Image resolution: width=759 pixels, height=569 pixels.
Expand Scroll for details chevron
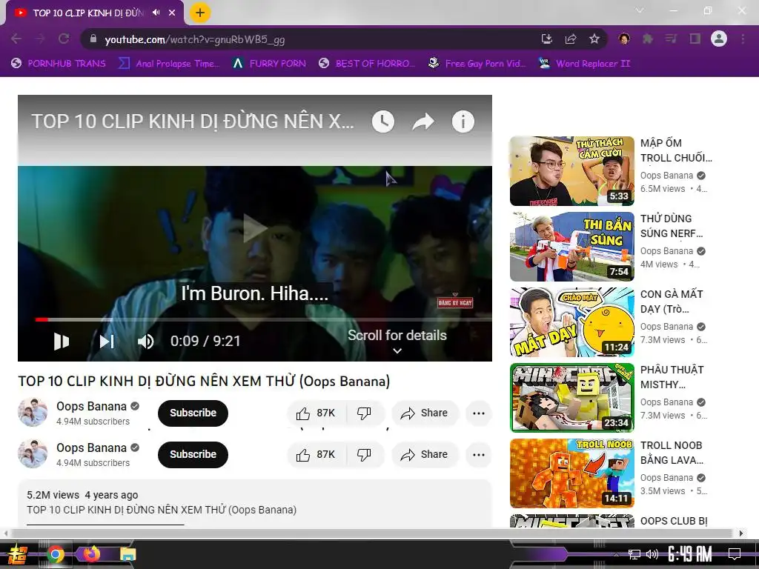click(397, 350)
